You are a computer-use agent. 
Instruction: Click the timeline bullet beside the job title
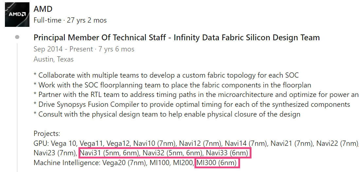17,37
